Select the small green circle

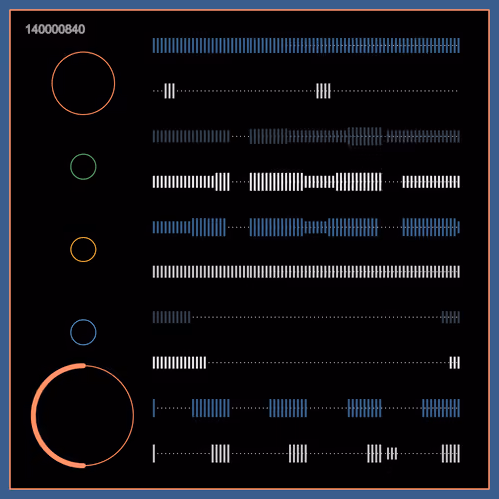[x=83, y=167]
